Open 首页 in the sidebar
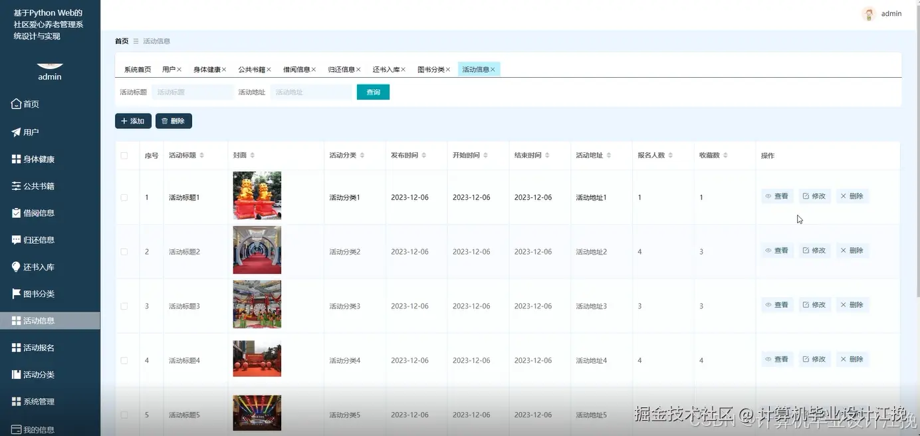The height and width of the screenshot is (436, 920). [x=50, y=104]
